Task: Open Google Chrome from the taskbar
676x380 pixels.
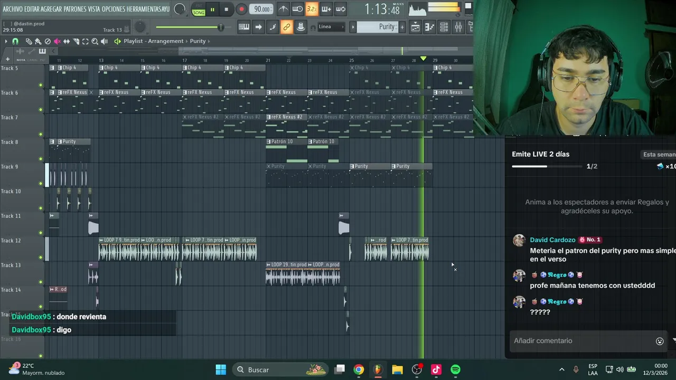Action: point(359,369)
